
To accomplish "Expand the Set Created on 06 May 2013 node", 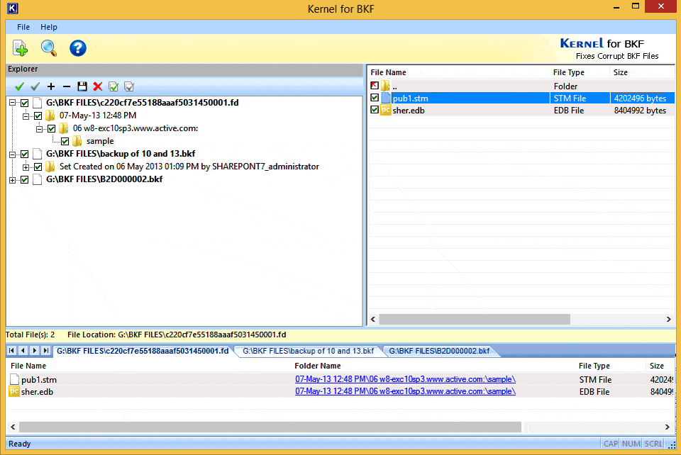I will (x=26, y=167).
